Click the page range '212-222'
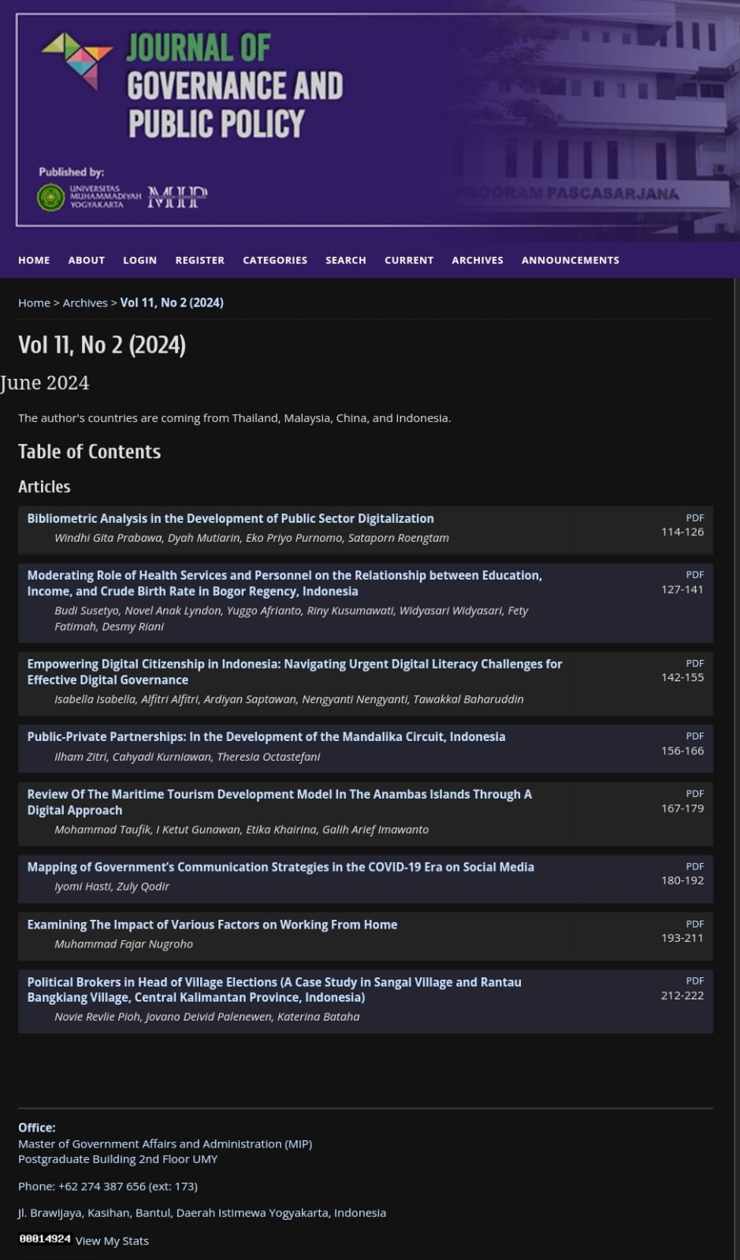 pos(682,995)
